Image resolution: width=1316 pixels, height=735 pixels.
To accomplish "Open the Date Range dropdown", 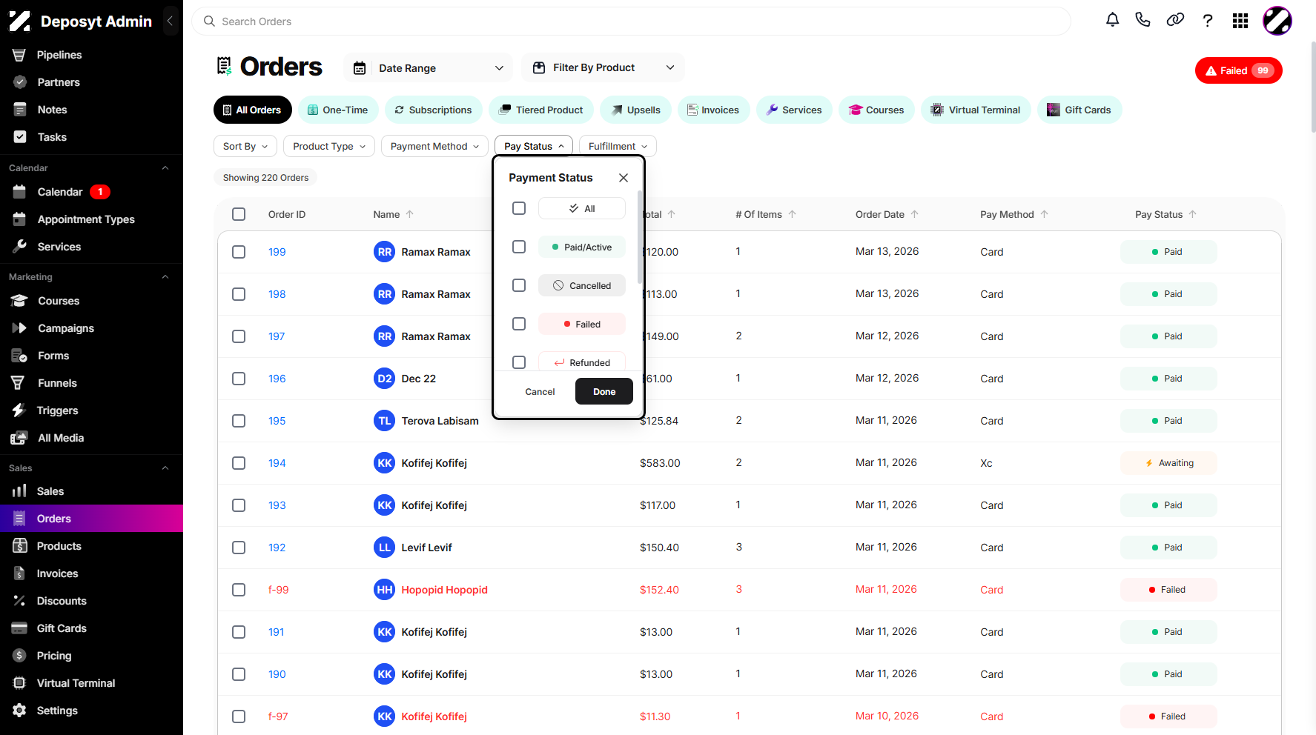I will [429, 68].
